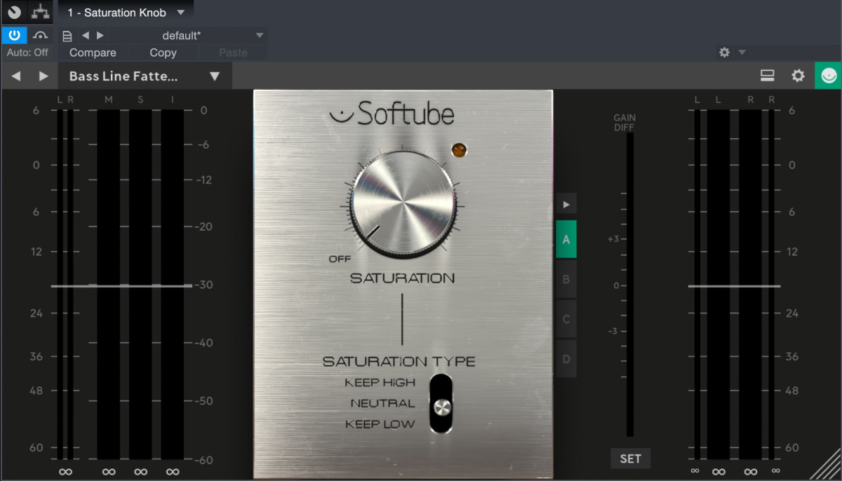842x481 pixels.
Task: Click the amber LED indicator
Action: [x=460, y=149]
